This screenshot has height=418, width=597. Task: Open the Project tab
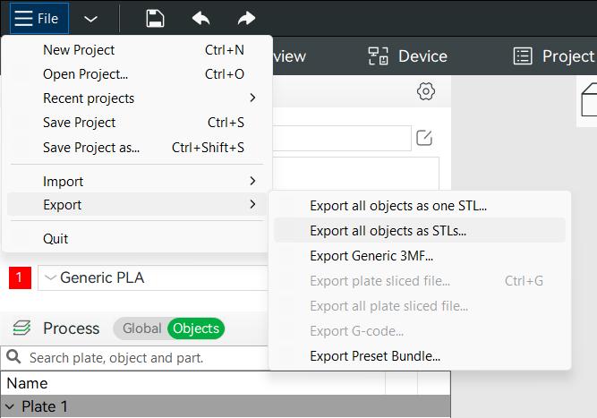point(555,56)
